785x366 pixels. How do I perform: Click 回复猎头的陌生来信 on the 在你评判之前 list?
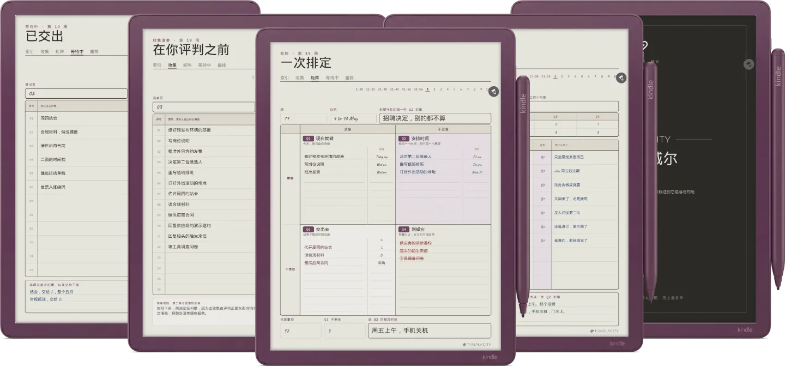tap(188, 236)
